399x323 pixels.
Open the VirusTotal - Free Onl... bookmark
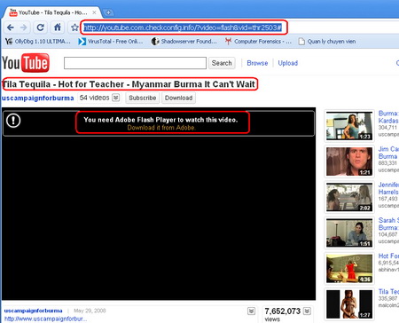point(111,42)
